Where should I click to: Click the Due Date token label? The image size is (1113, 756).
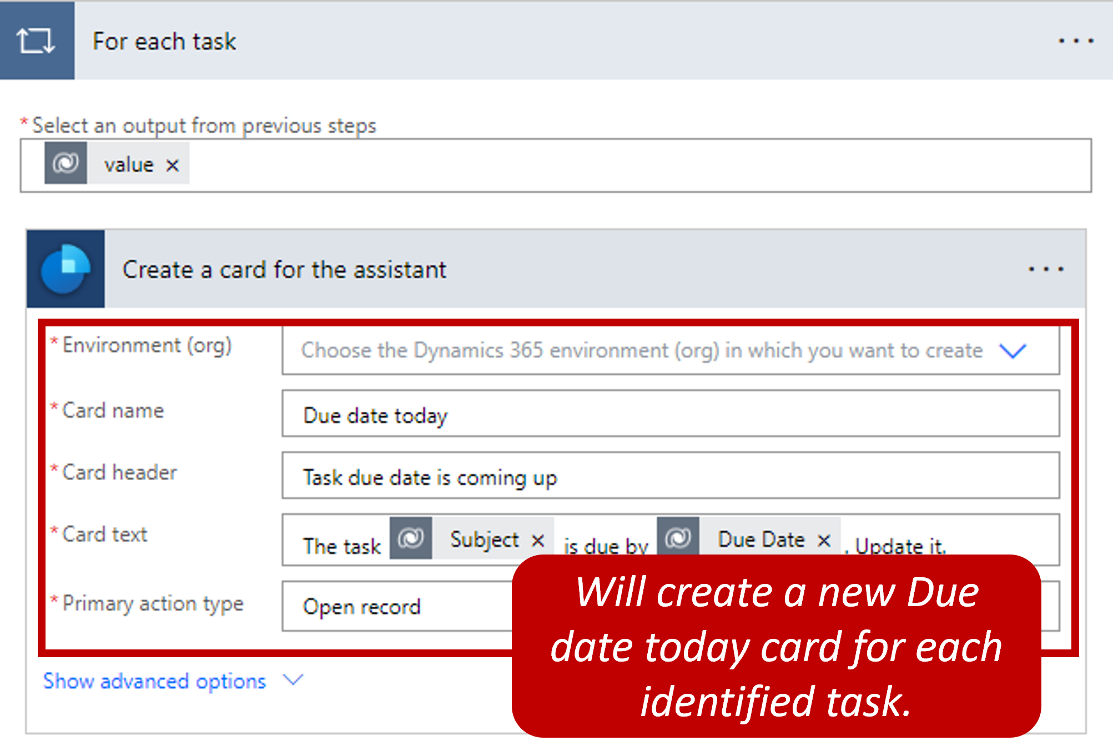click(761, 540)
